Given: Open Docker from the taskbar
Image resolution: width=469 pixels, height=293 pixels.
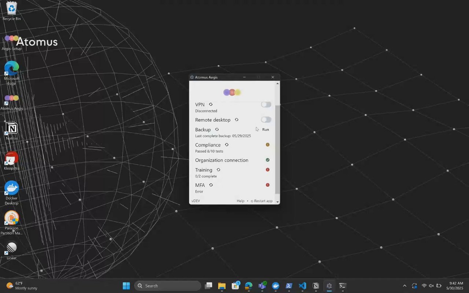Looking at the screenshot, I should [276, 286].
